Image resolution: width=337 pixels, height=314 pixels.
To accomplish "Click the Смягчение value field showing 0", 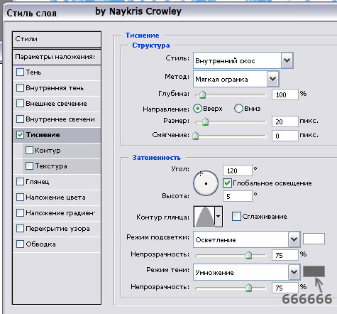I will [x=285, y=136].
